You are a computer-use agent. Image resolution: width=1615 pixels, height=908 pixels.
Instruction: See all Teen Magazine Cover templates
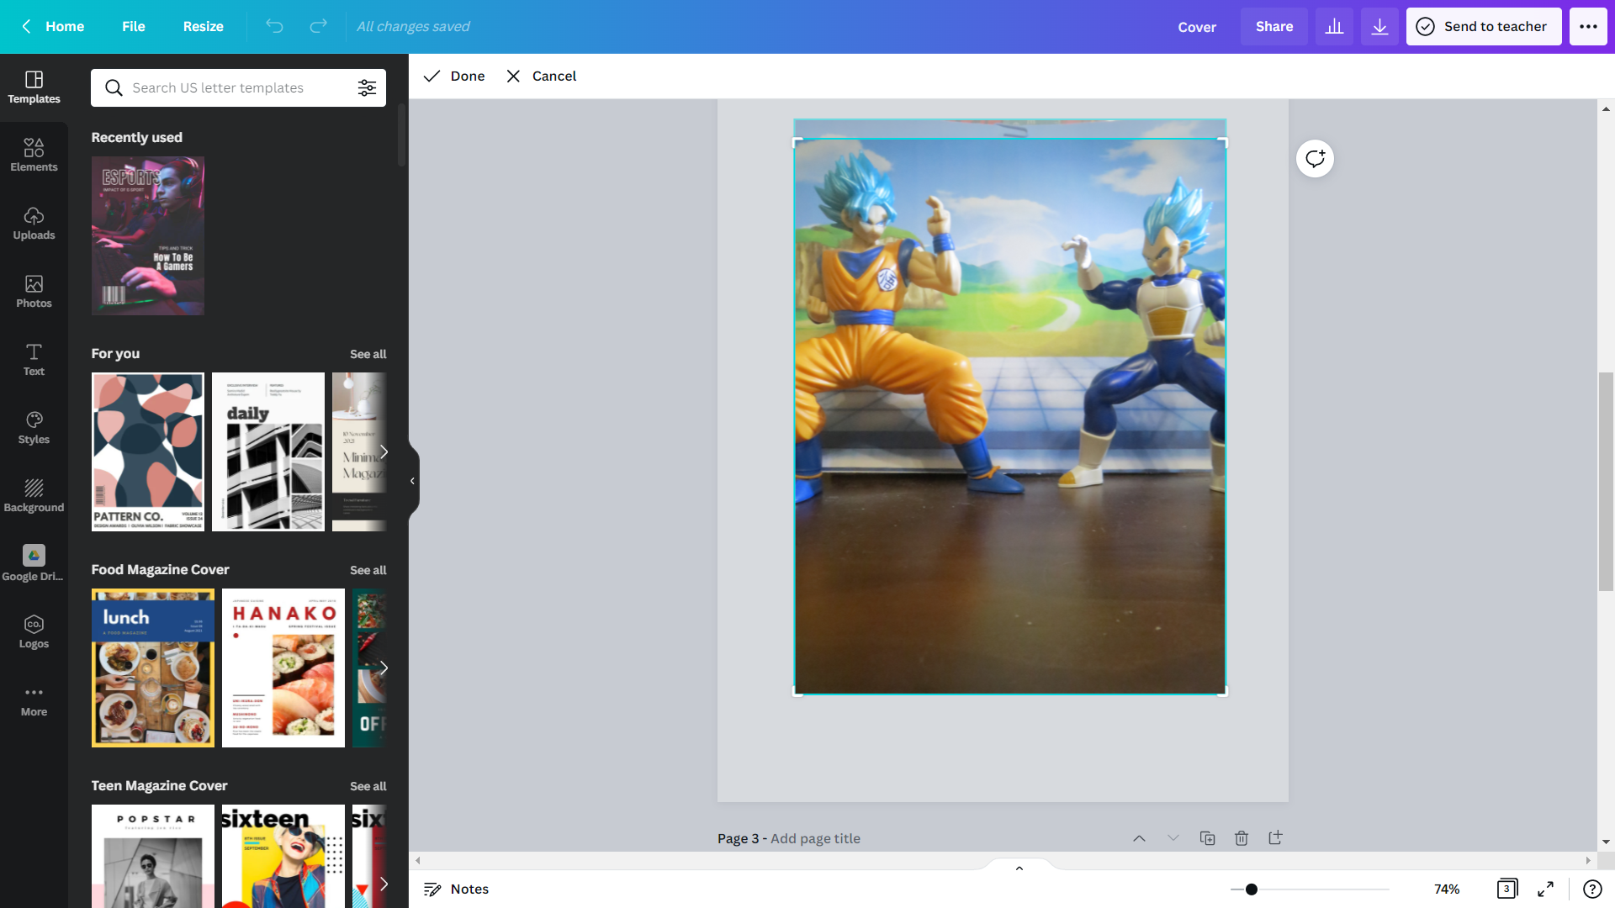point(368,786)
